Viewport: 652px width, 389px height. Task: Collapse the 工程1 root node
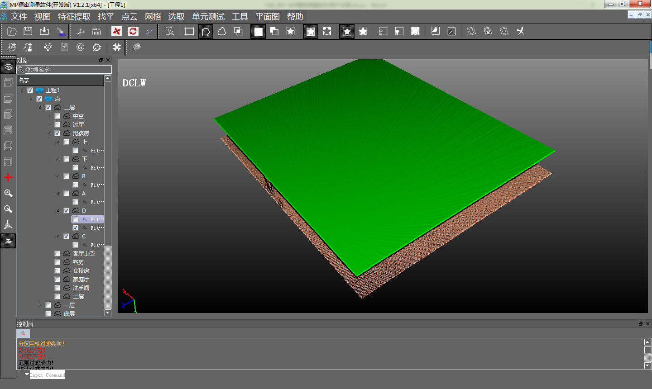click(22, 90)
